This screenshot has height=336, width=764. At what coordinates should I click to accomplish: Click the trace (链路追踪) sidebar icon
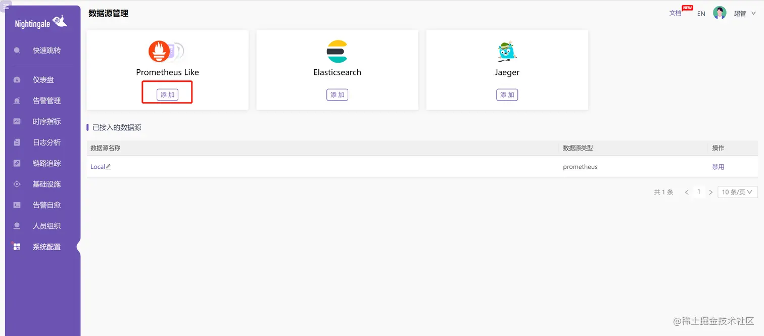pos(17,163)
